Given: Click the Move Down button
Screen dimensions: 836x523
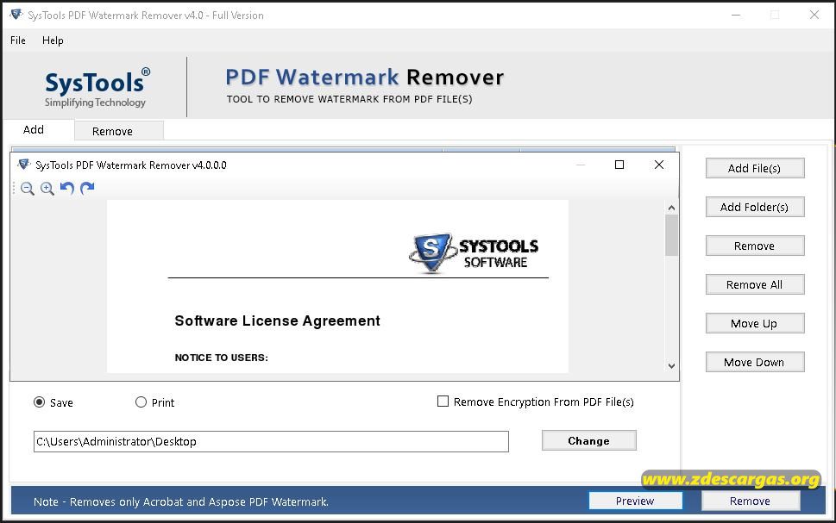Looking at the screenshot, I should point(754,362).
